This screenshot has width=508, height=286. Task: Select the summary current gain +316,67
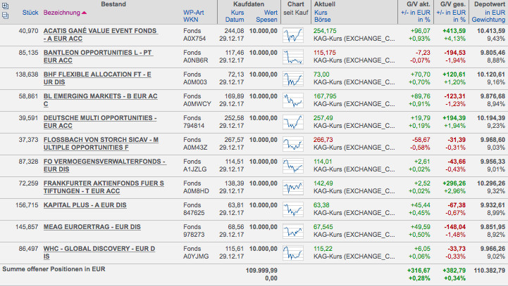coord(419,271)
